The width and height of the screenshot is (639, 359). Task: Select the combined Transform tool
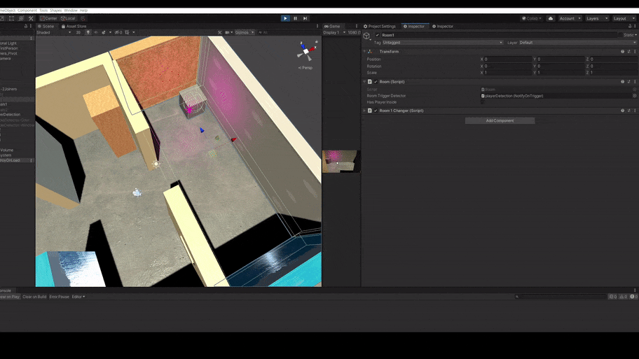click(x=21, y=18)
